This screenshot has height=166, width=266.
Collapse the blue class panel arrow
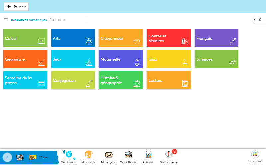tap(7, 157)
